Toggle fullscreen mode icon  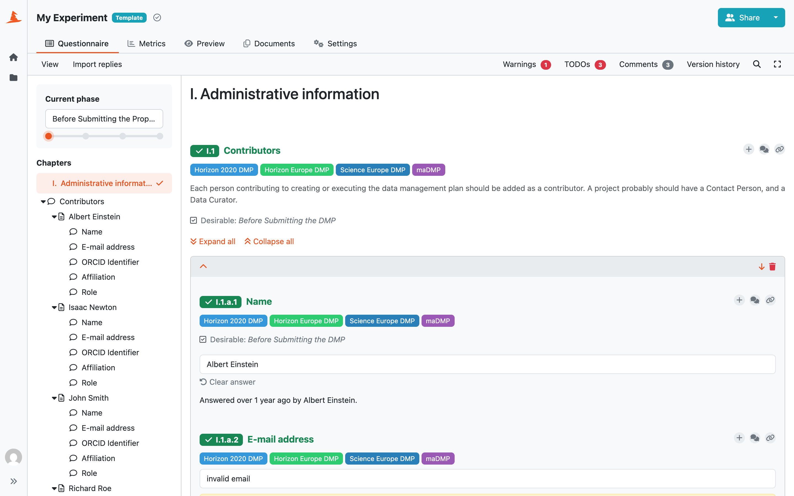tap(777, 64)
